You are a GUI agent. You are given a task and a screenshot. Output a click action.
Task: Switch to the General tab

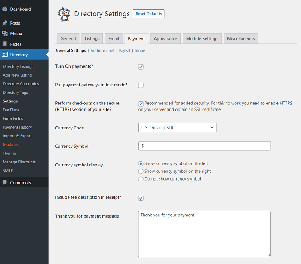click(68, 39)
